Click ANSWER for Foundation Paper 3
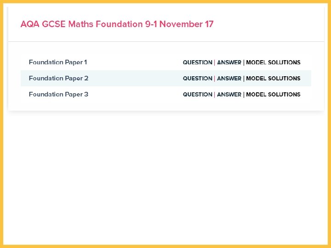 tap(229, 95)
